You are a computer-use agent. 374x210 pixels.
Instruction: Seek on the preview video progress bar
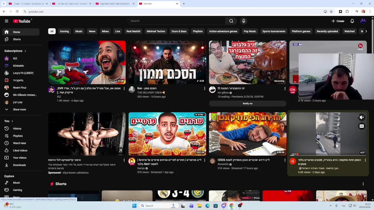point(328,155)
